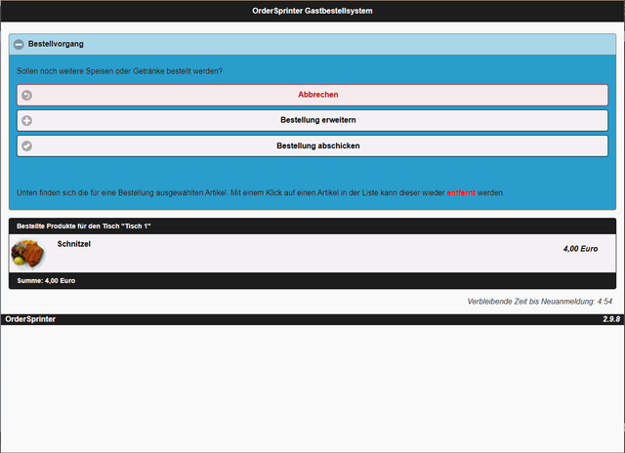Click the back-arrow icon on the Abbrechen row

tap(26, 96)
